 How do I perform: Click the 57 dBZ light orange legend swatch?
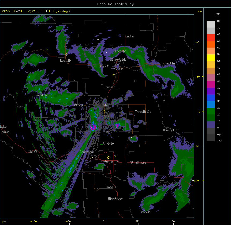(x=211, y=51)
